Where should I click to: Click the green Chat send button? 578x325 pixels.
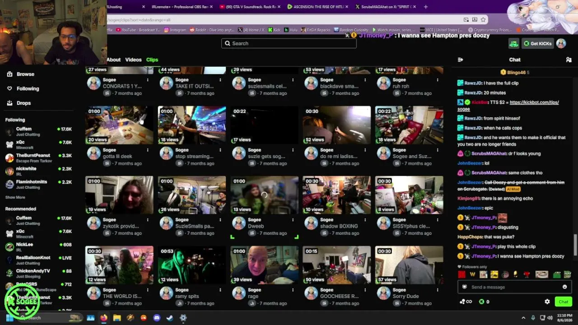563,302
